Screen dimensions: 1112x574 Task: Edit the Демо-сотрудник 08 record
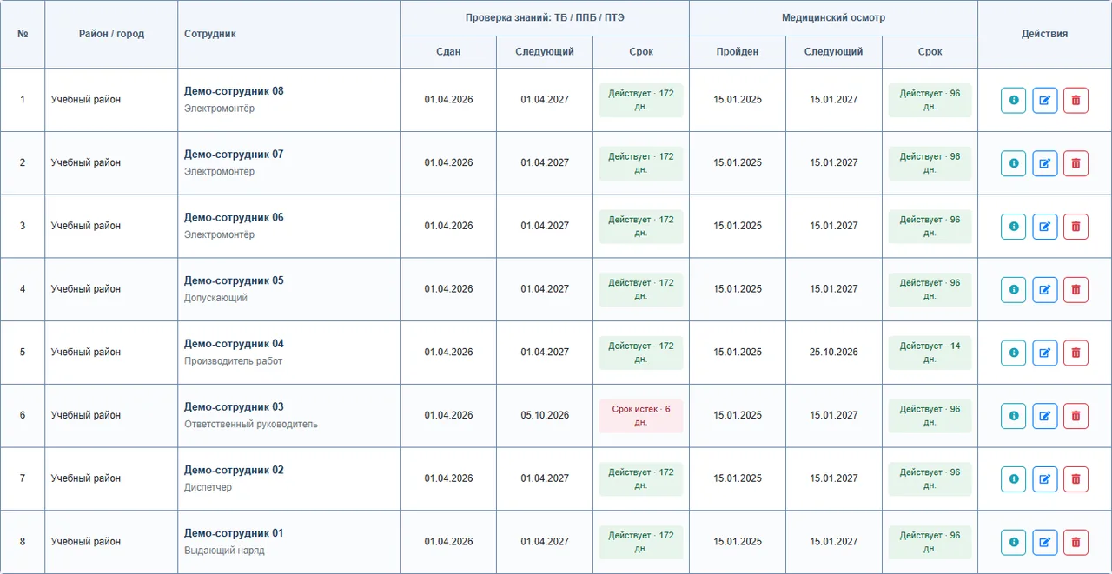click(x=1044, y=100)
